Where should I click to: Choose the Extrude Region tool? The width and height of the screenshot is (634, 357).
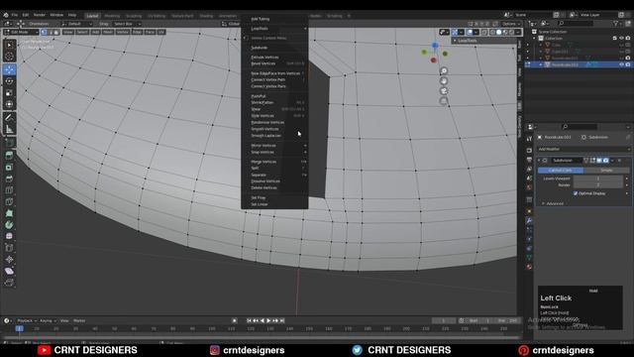[9, 156]
